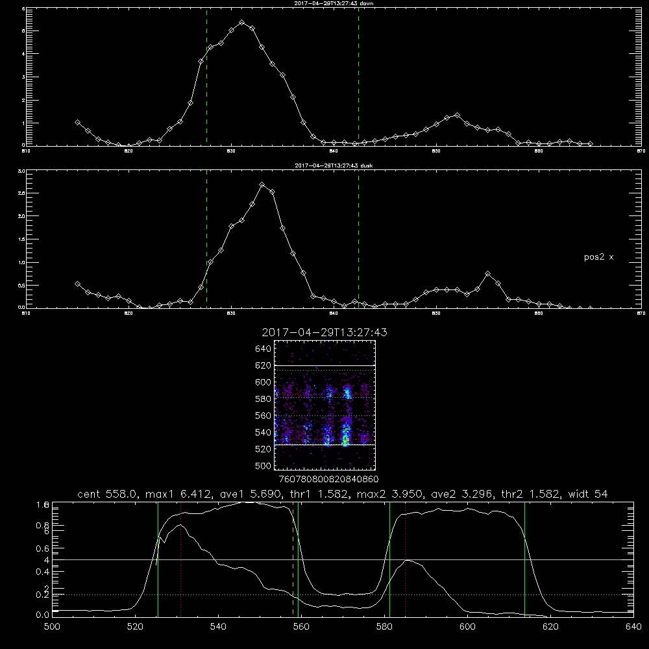Click the first green dashed vertical line in the top plot
The image size is (649, 649).
(x=206, y=77)
